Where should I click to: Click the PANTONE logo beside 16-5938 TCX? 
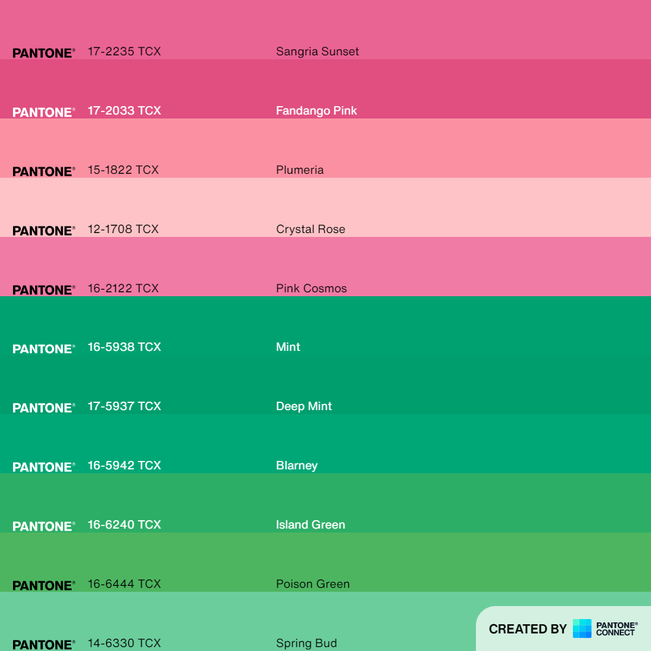pyautogui.click(x=44, y=349)
